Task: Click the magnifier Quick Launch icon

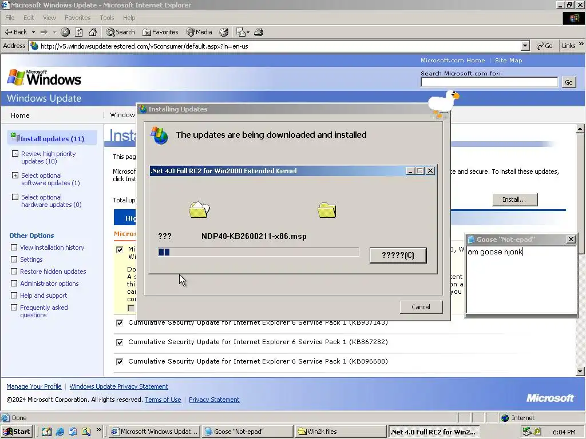Action: (86, 432)
